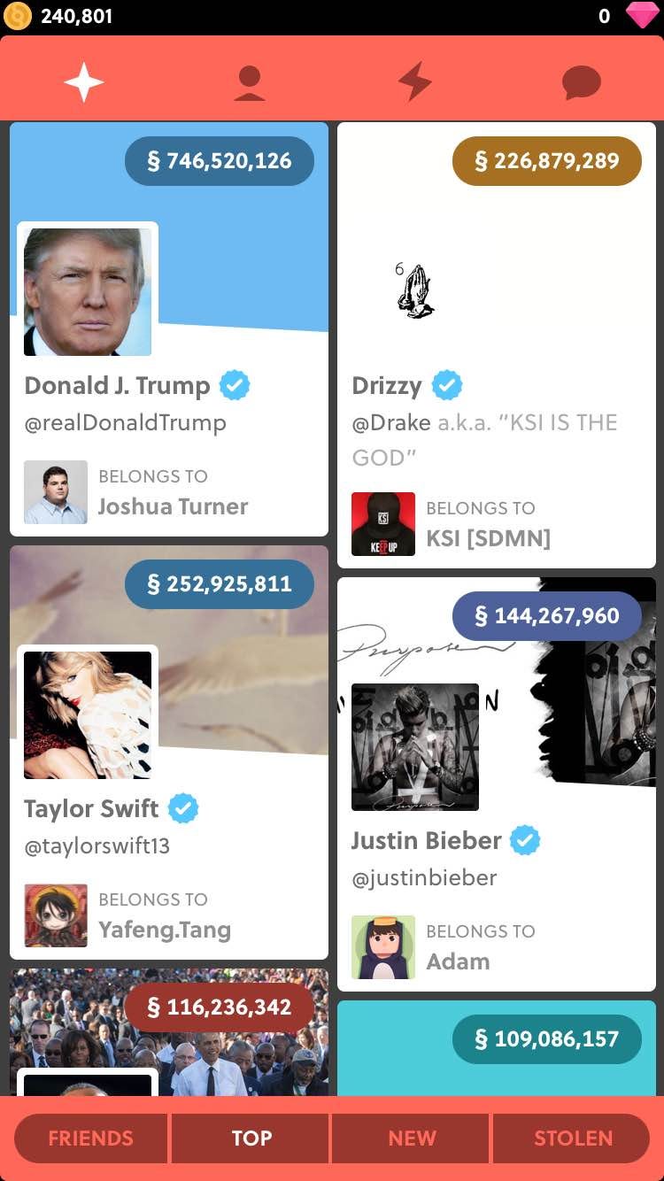Open owner Adam's avatar thumbnail
This screenshot has width=664, height=1181.
383,947
